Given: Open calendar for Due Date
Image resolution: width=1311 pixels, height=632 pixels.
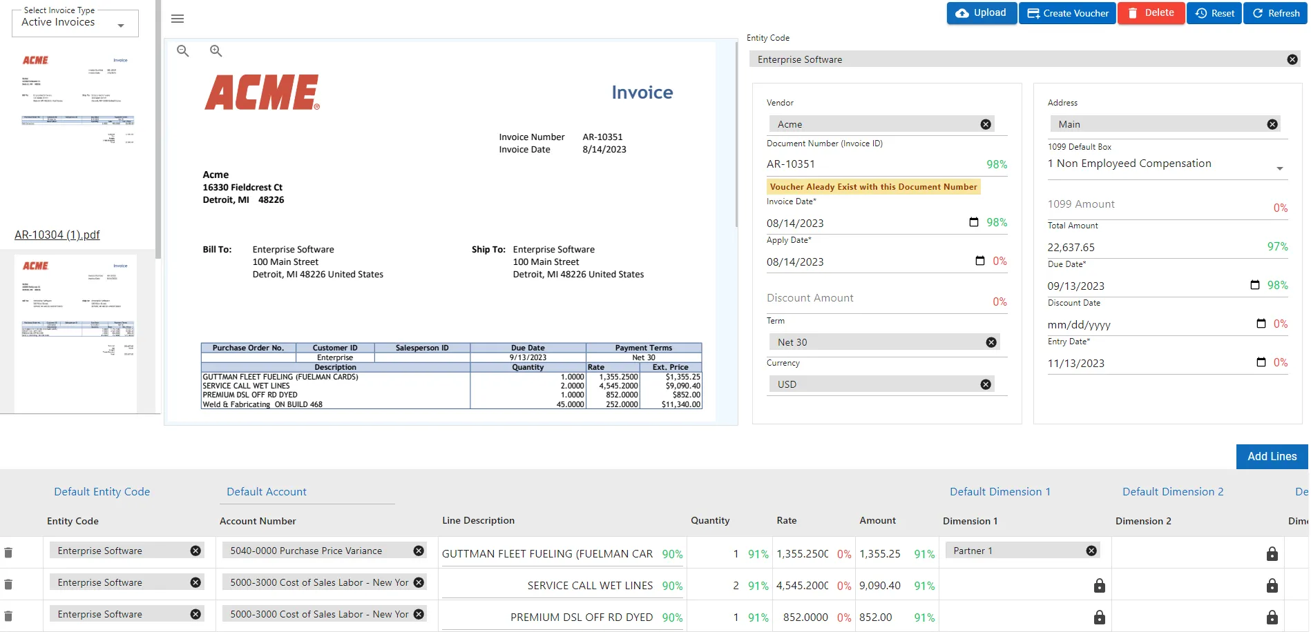Looking at the screenshot, I should coord(1255,285).
